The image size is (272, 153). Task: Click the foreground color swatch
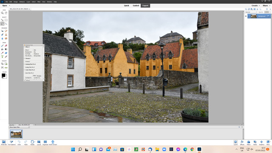tap(3, 75)
